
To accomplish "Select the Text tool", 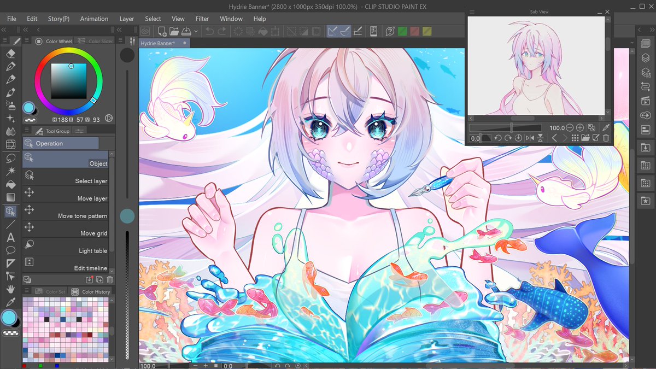I will click(x=10, y=237).
